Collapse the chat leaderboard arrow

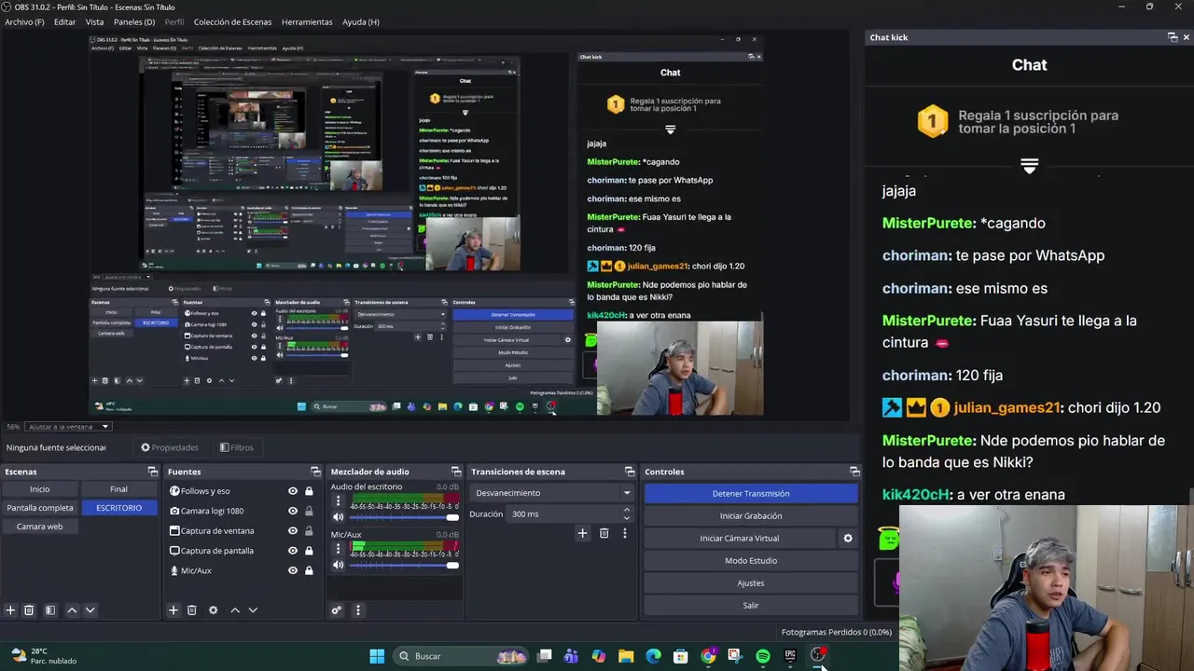tap(1029, 166)
